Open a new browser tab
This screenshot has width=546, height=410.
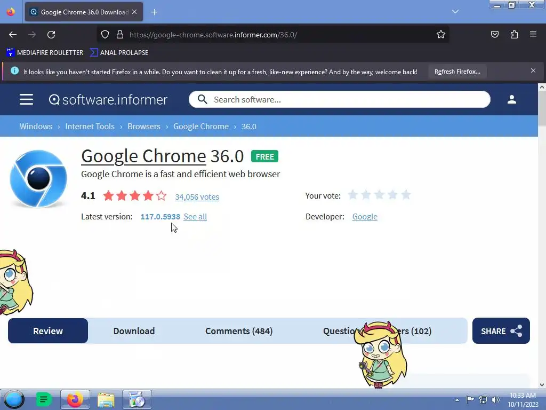point(154,12)
